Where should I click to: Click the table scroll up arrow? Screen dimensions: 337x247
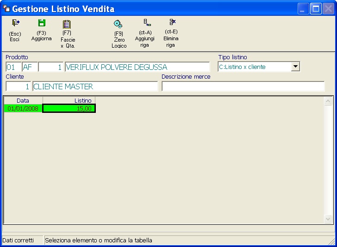click(328, 101)
